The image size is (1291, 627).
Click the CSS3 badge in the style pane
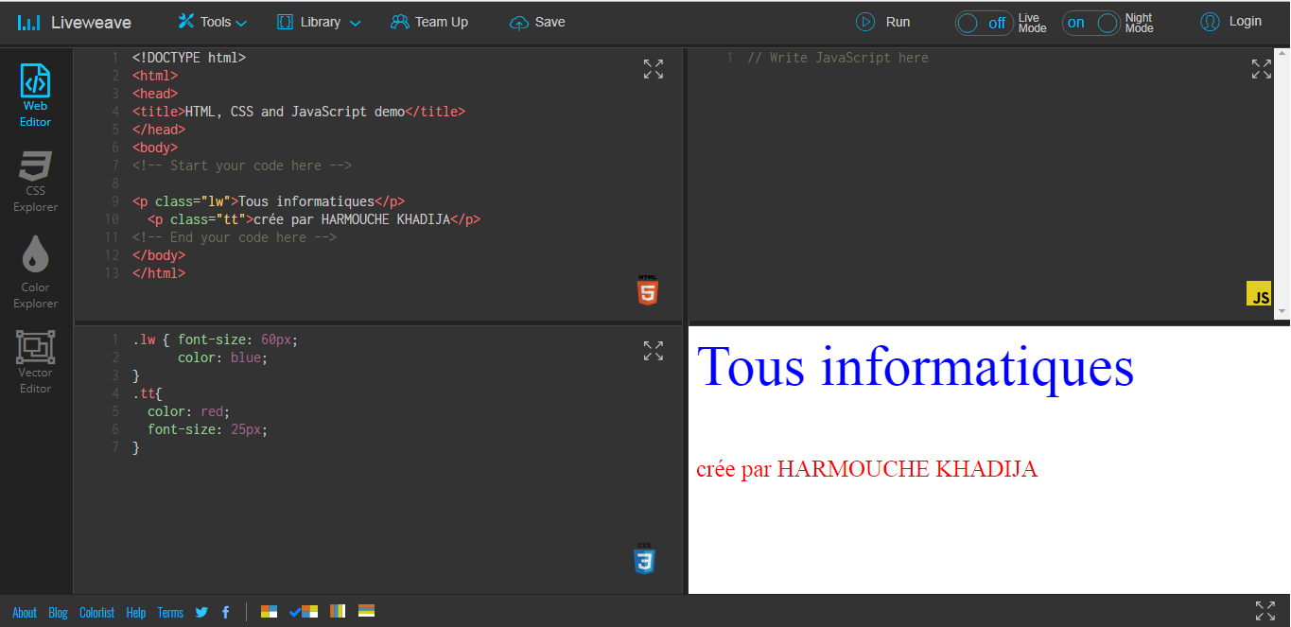(647, 560)
